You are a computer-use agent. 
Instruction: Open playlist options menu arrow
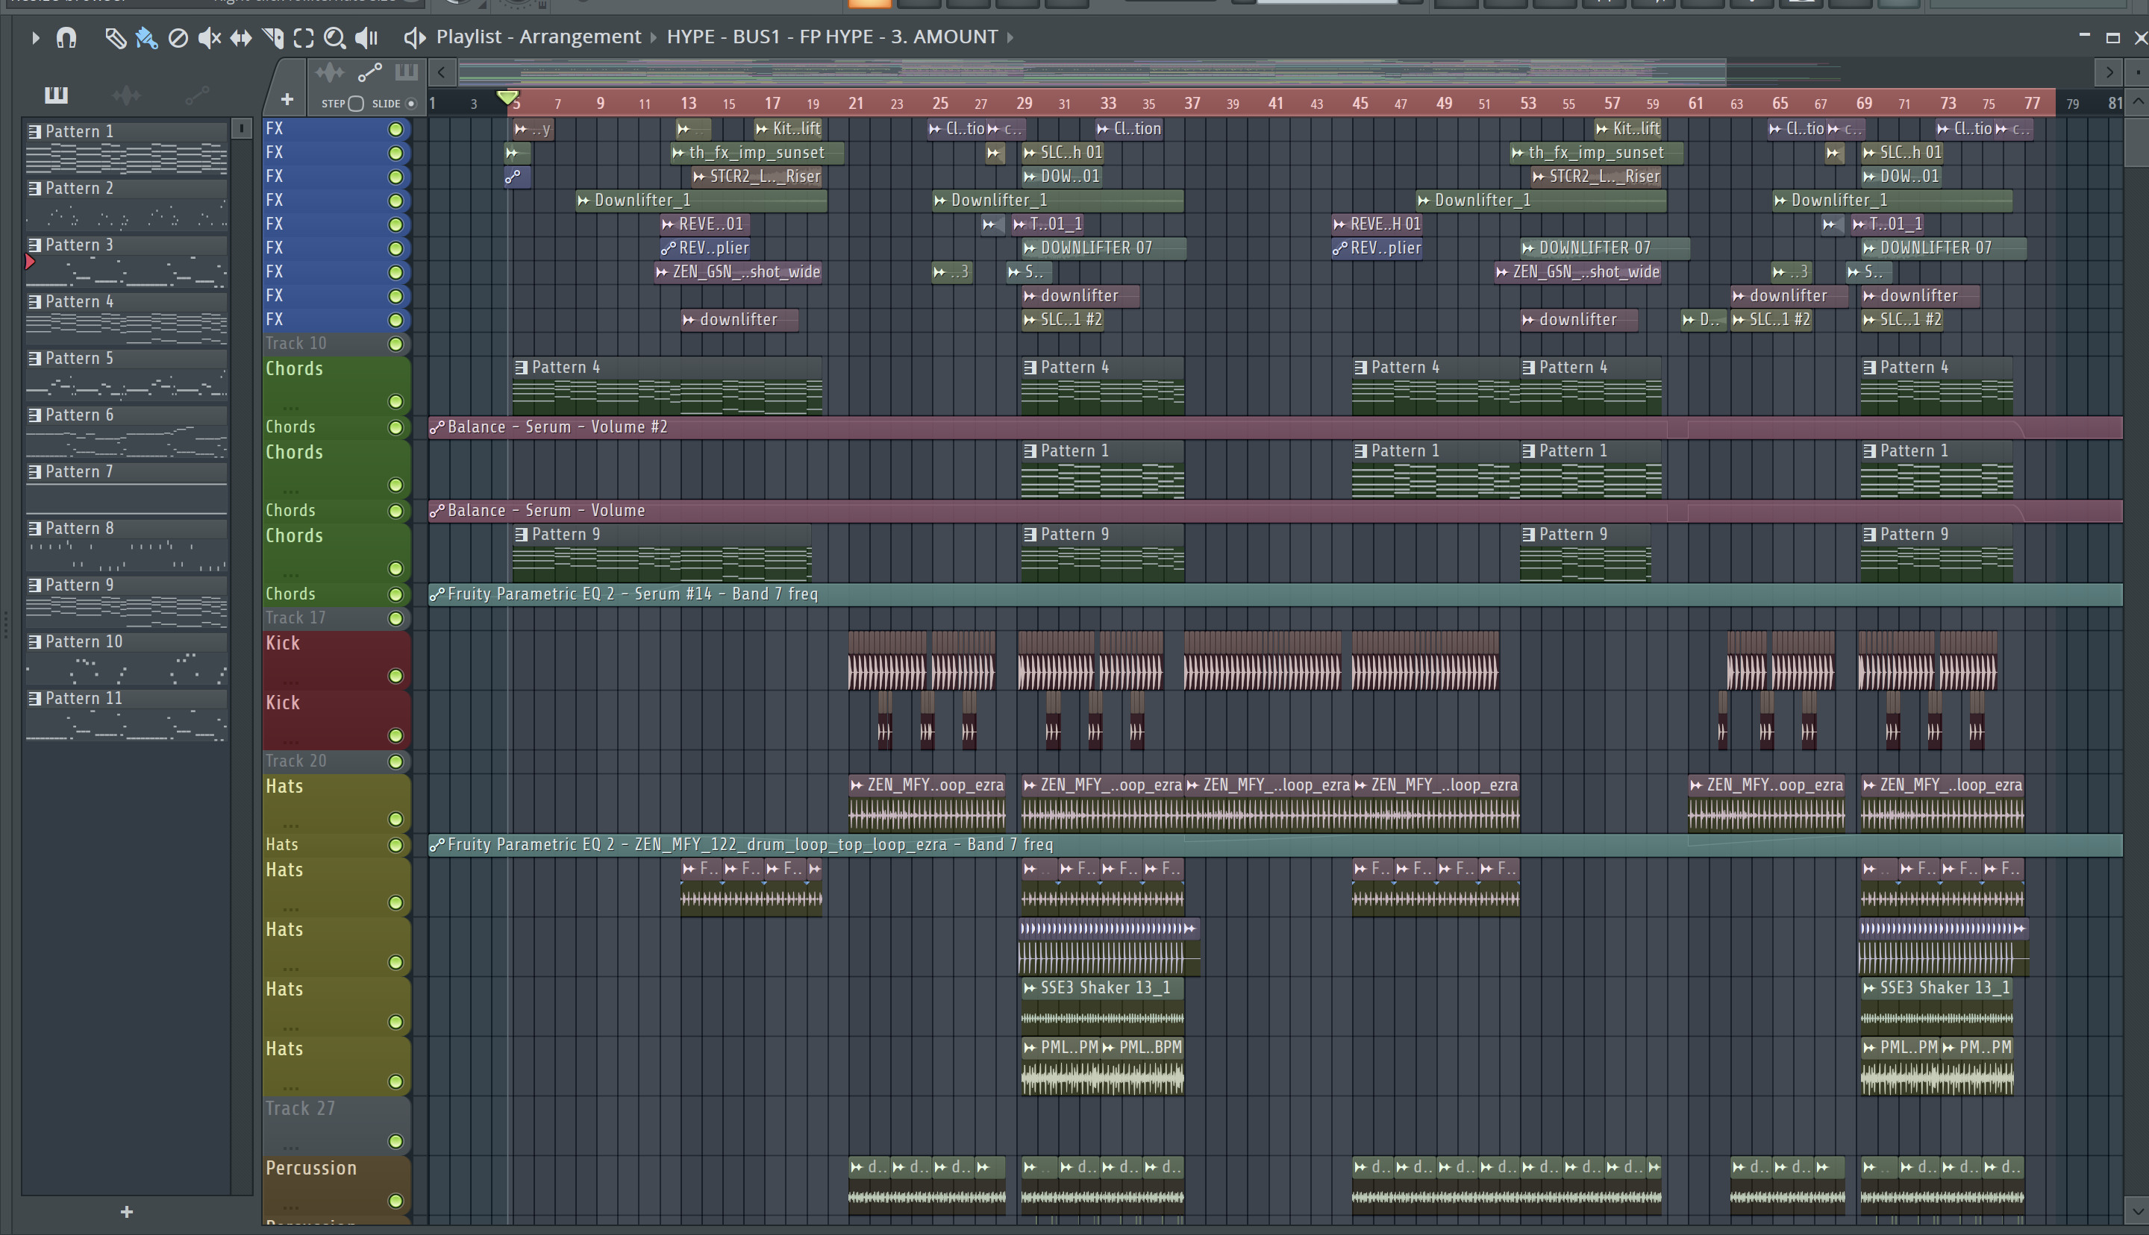pyautogui.click(x=35, y=37)
